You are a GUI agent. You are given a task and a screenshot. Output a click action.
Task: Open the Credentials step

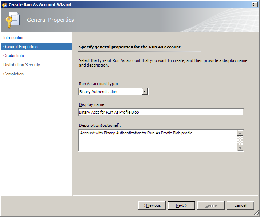tap(13, 56)
